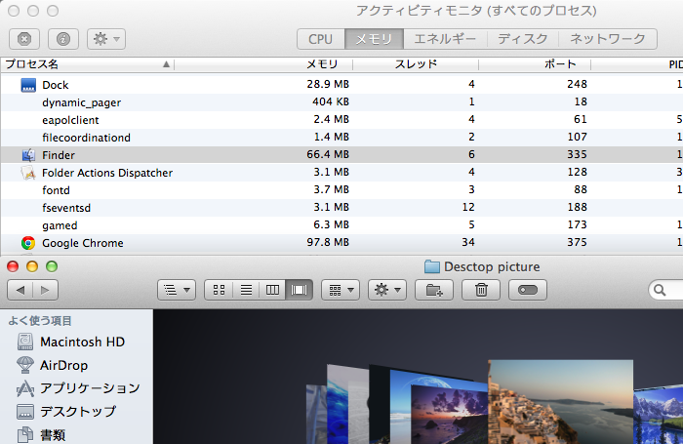Switch Finder to icon view
Viewport: 683px width, 444px height.
(x=220, y=290)
